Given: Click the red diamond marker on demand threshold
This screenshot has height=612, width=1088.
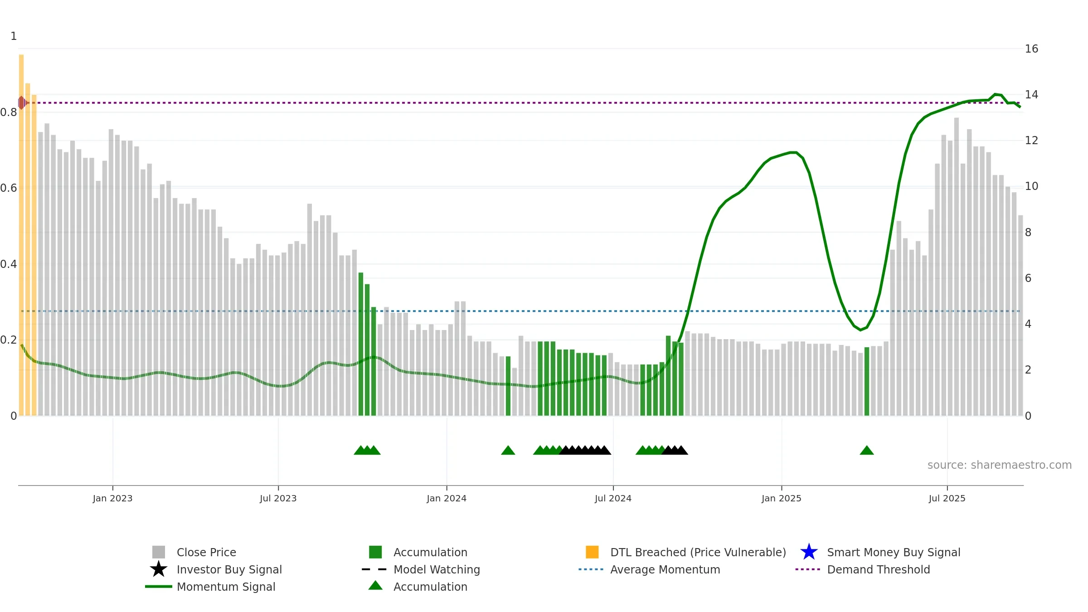Looking at the screenshot, I should 21,103.
